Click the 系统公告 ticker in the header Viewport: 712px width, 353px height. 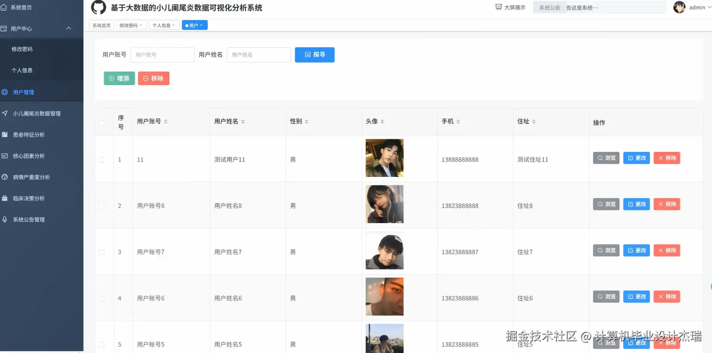point(599,7)
